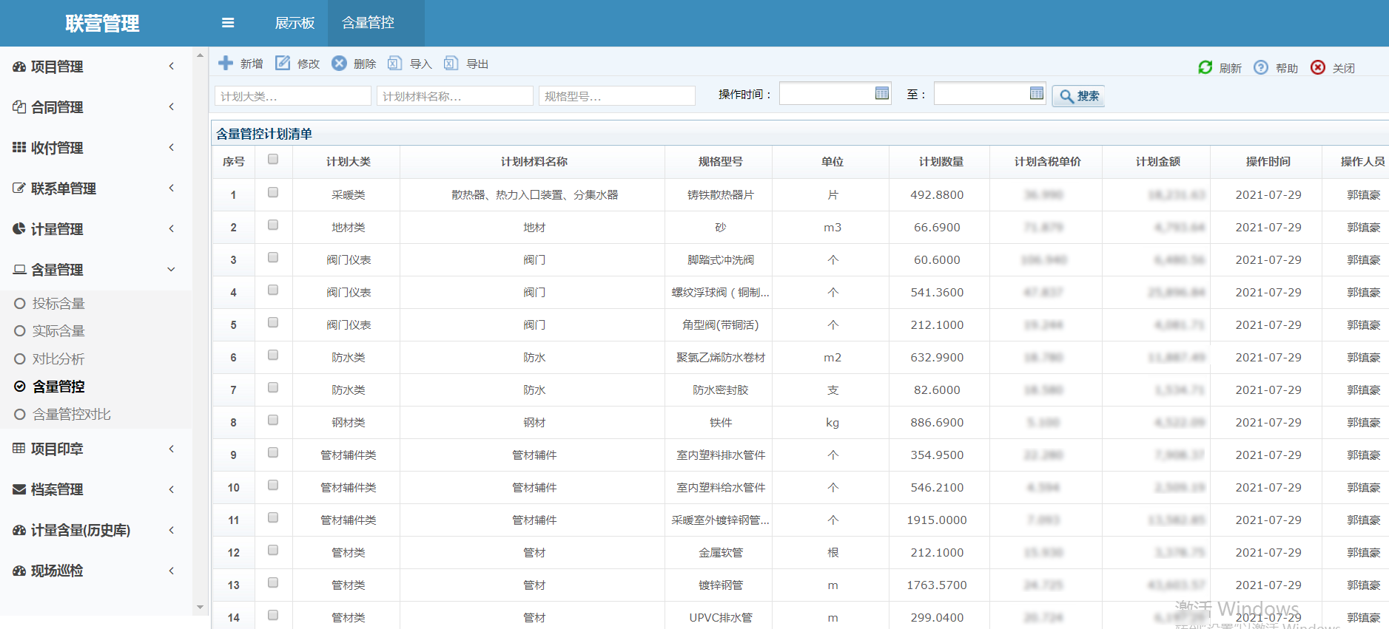Viewport: 1389px width, 629px height.
Task: Check row 8 钢材类 checkbox
Action: click(x=273, y=420)
